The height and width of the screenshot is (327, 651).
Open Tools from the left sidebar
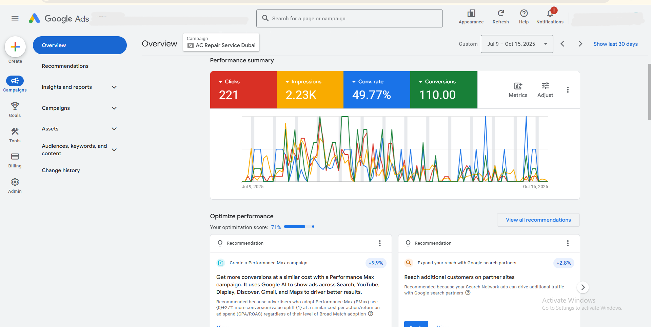coord(15,135)
